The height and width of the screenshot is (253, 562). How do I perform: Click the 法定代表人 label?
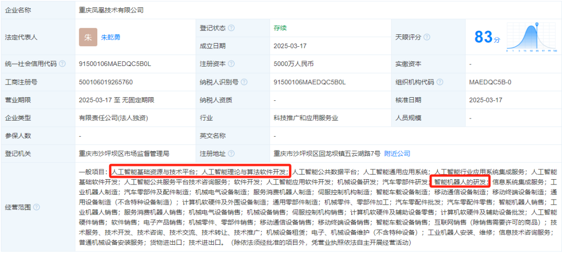(x=21, y=37)
